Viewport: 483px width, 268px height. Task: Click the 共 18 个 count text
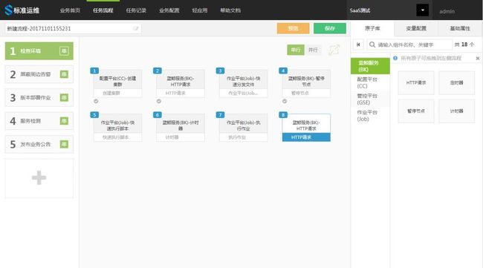coord(464,45)
